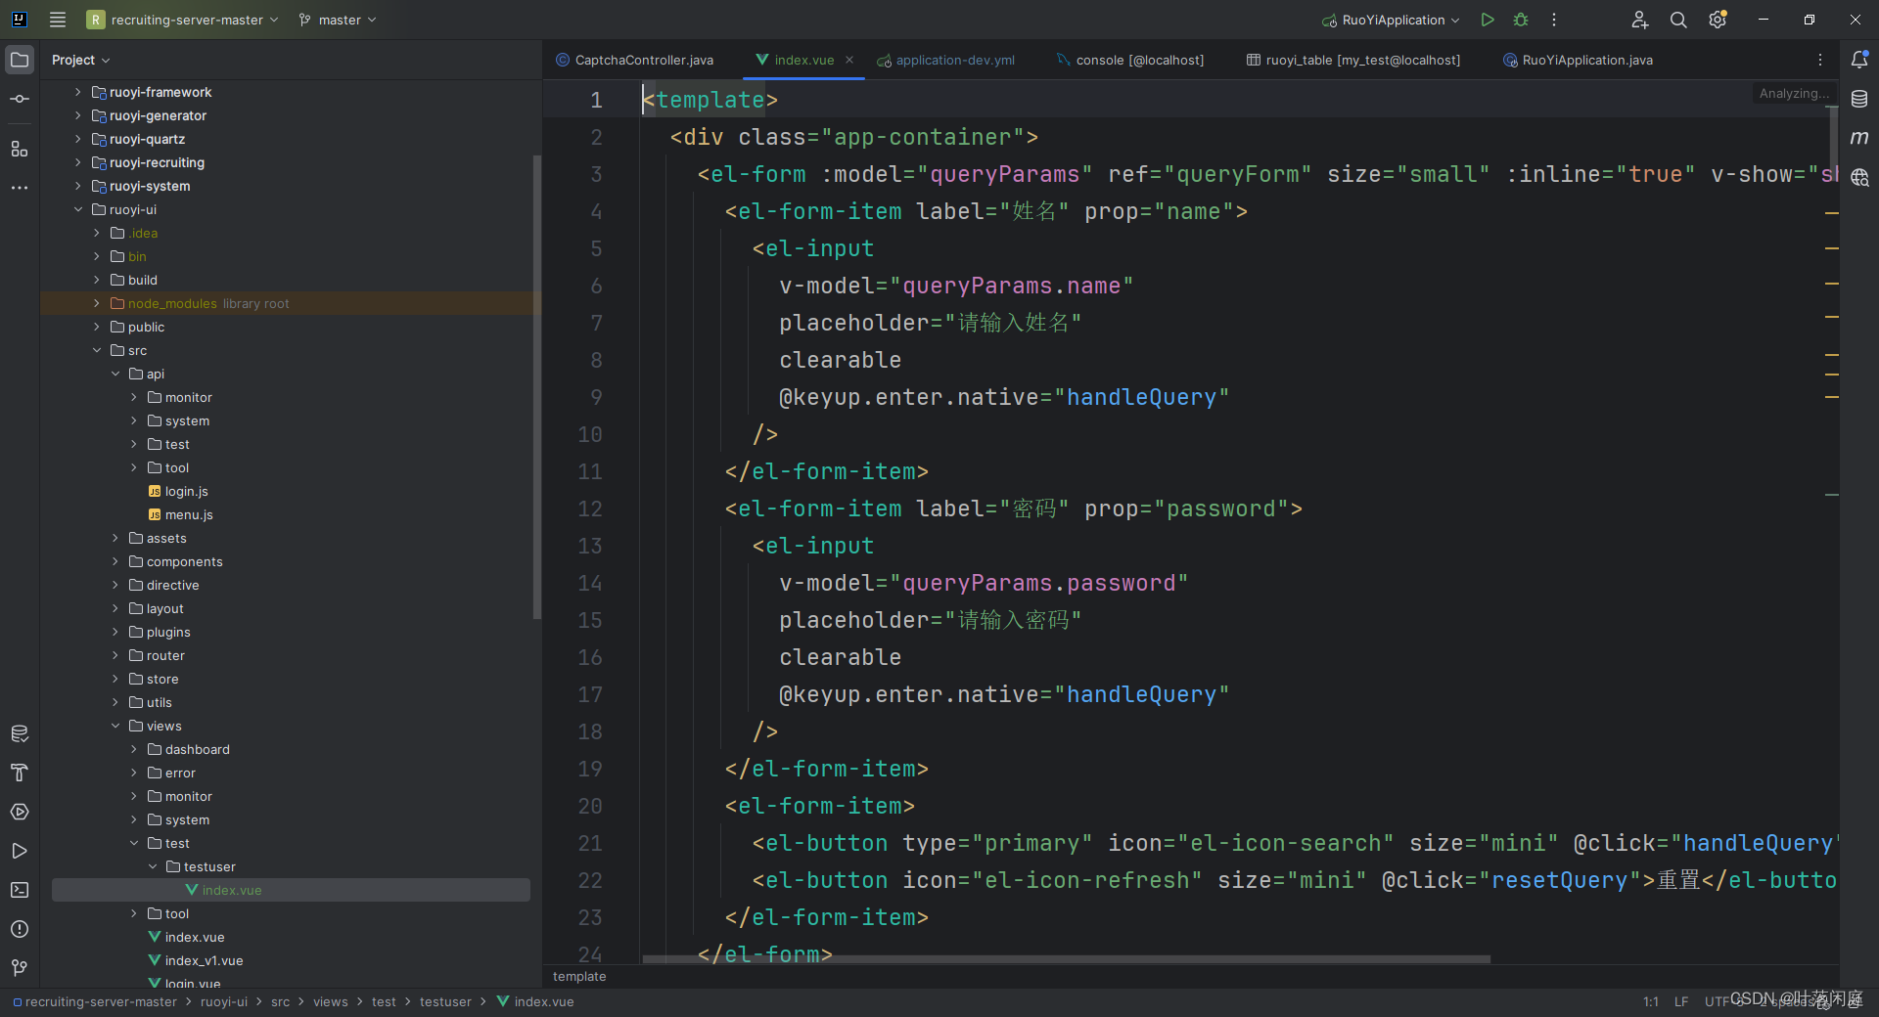Viewport: 1879px width, 1017px height.
Task: Open the Terminal tool window
Action: [20, 890]
